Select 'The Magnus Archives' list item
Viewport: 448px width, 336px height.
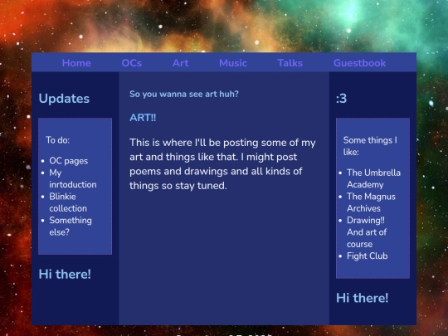[x=371, y=202]
